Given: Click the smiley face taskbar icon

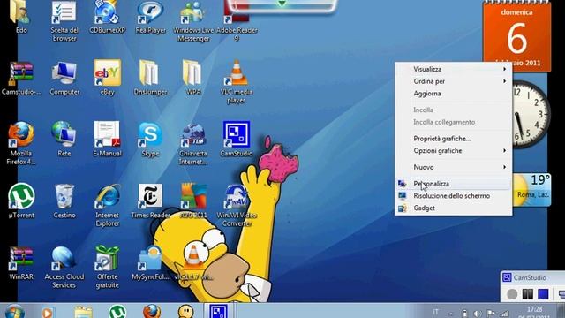Looking at the screenshot, I should pos(185,312).
